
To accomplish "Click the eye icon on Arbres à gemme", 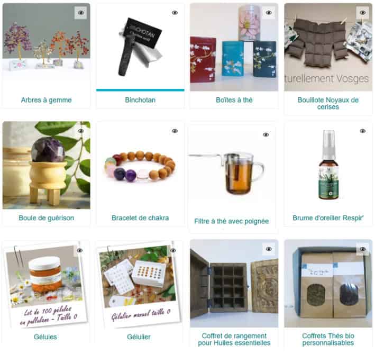I will [x=81, y=13].
